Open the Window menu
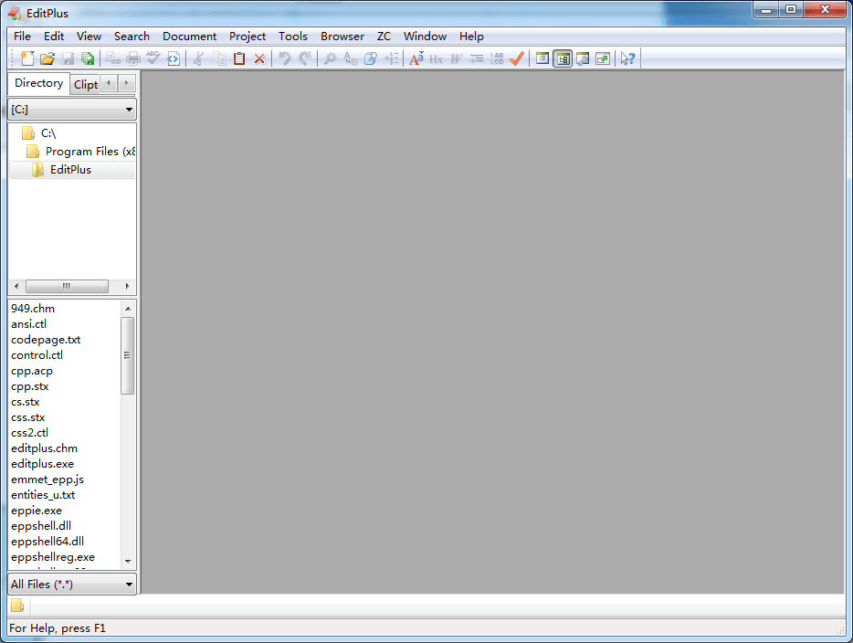The image size is (853, 643). [425, 37]
